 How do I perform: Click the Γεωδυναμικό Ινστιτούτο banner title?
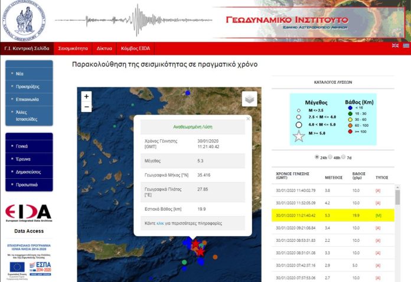tap(287, 20)
